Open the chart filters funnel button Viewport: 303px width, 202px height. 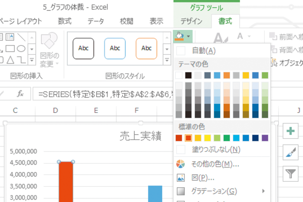[290, 174]
